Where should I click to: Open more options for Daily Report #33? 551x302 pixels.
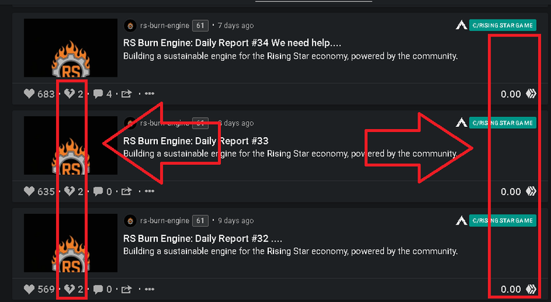pos(150,191)
